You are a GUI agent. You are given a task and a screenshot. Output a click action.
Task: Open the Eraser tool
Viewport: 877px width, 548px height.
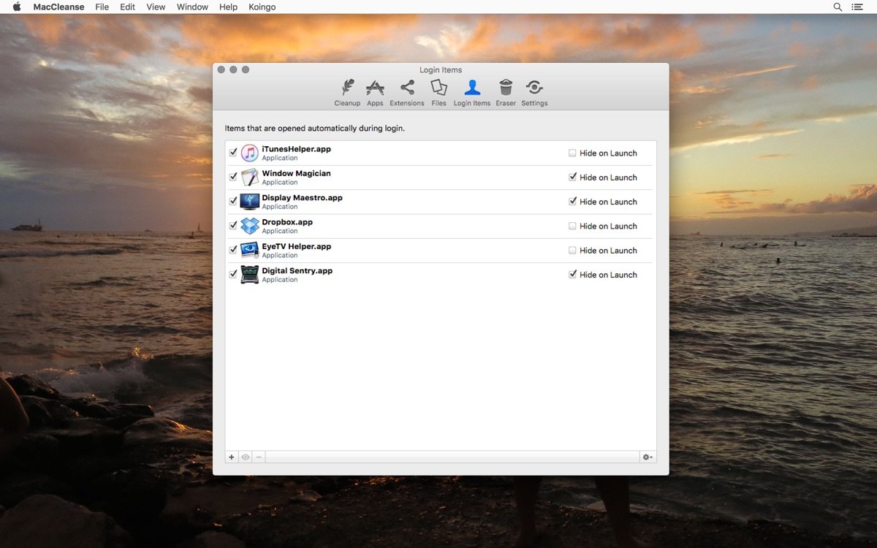pyautogui.click(x=505, y=91)
